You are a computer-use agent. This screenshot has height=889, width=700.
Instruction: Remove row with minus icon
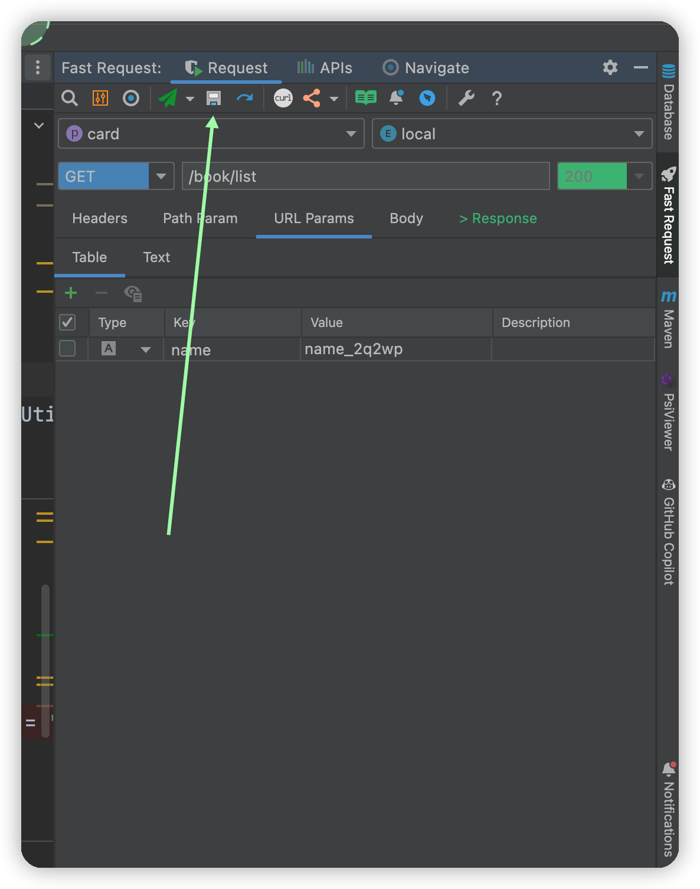[102, 293]
